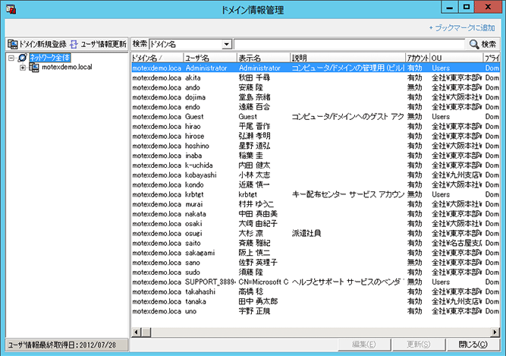The height and width of the screenshot is (356, 506).
Task: Sort by the 説明 column header
Action: point(347,58)
